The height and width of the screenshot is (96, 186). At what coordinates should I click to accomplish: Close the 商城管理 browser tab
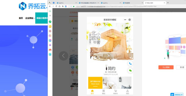click(142, 3)
